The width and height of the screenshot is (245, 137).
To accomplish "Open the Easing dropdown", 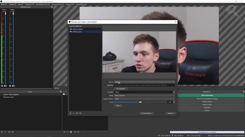I will tap(144, 96).
